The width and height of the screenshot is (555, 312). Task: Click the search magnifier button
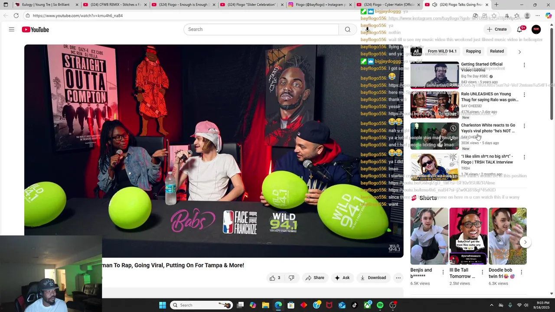[x=347, y=29]
